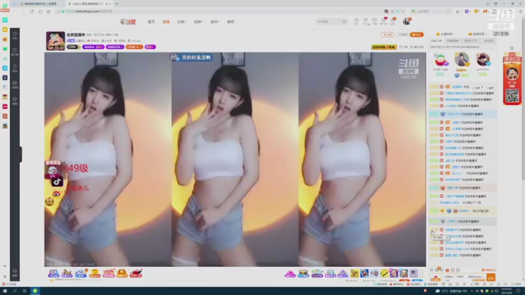Image resolution: width=525 pixels, height=295 pixels.
Task: Click the douyu.com address bar
Action: click(x=218, y=11)
